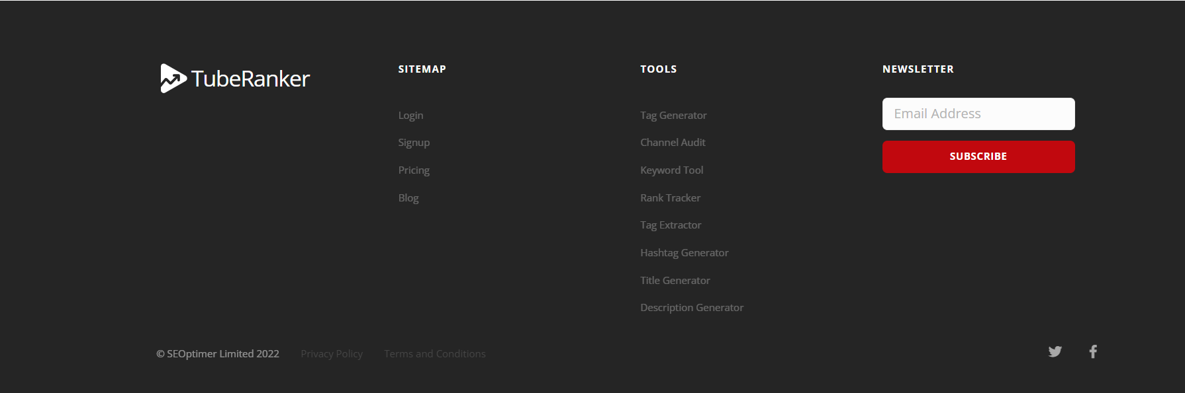This screenshot has width=1185, height=393.
Task: Open the Tag Generator tool
Action: [673, 116]
